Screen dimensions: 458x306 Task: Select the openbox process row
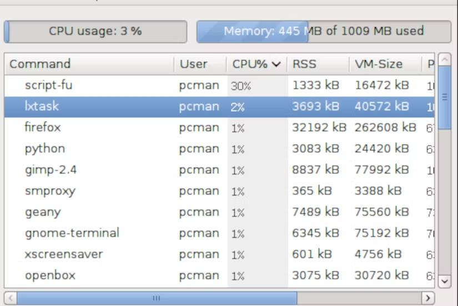coord(219,275)
